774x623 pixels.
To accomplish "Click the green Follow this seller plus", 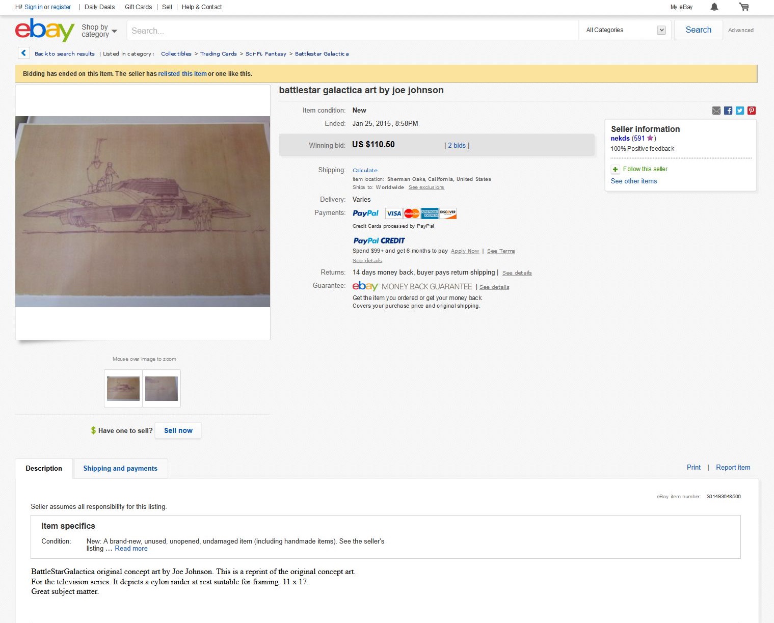I will coord(615,169).
